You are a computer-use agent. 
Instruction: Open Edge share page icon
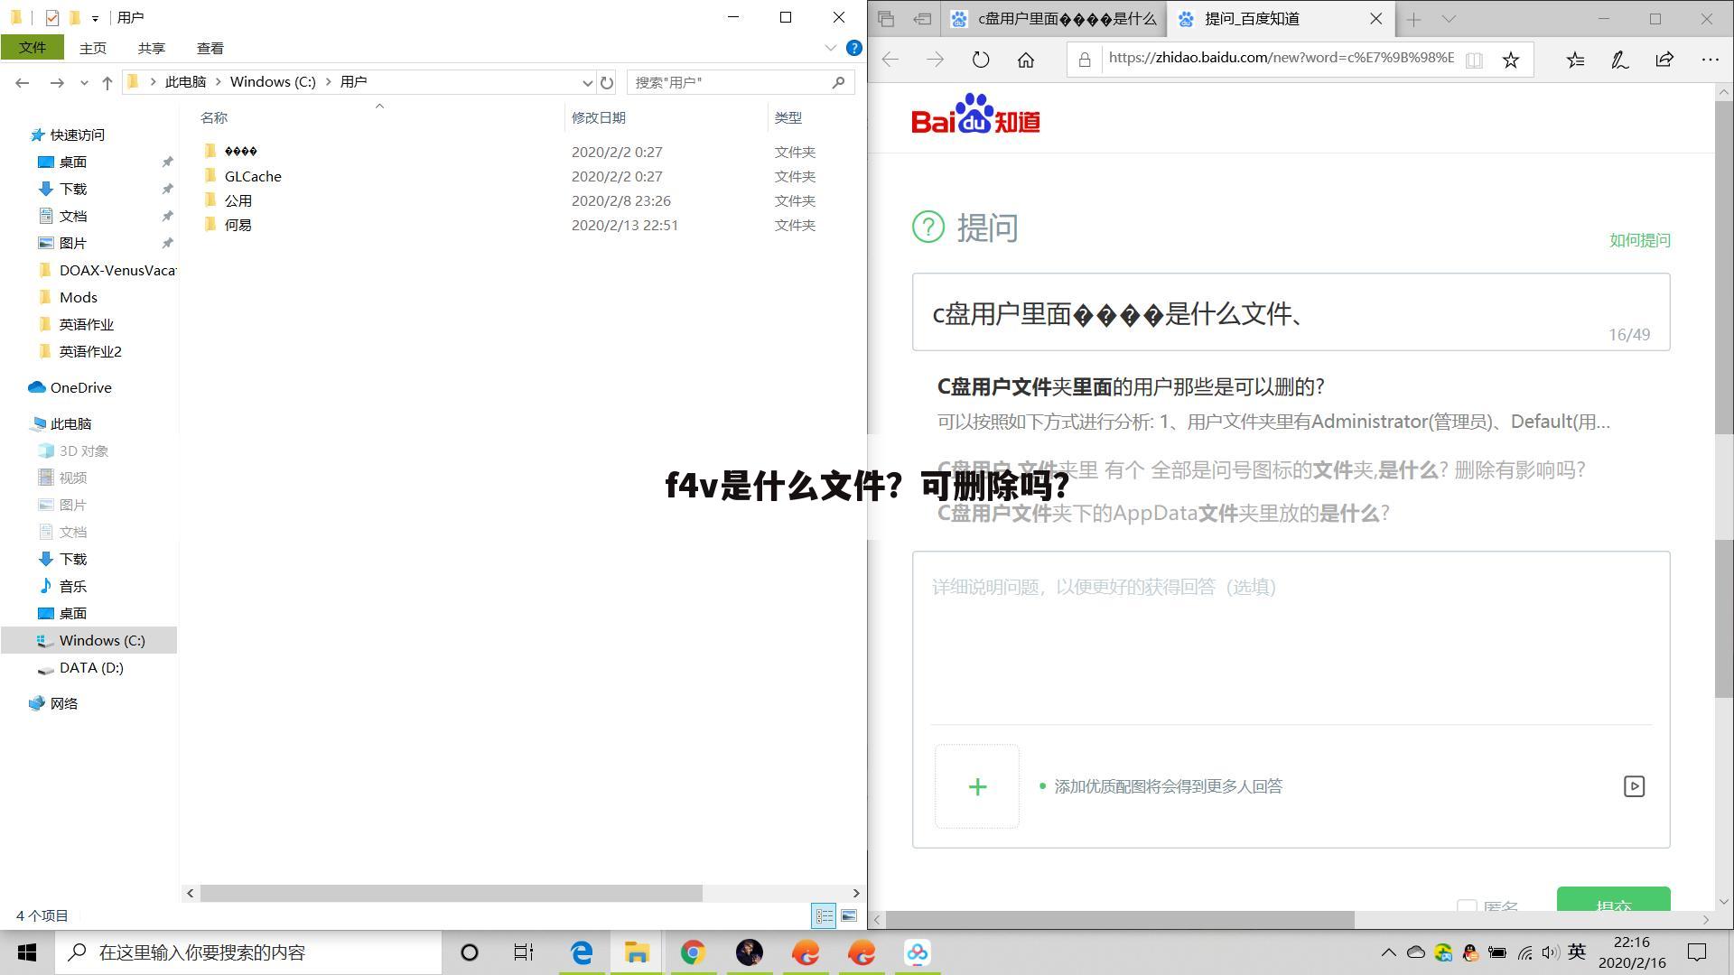pos(1664,60)
